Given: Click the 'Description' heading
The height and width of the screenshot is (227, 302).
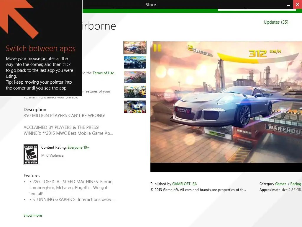Looking at the screenshot, I should (35, 110).
